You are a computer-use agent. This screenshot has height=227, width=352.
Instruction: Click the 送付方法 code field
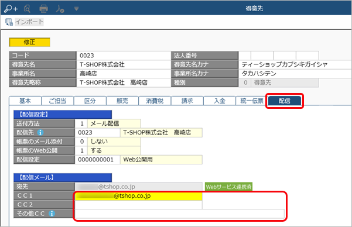point(81,123)
